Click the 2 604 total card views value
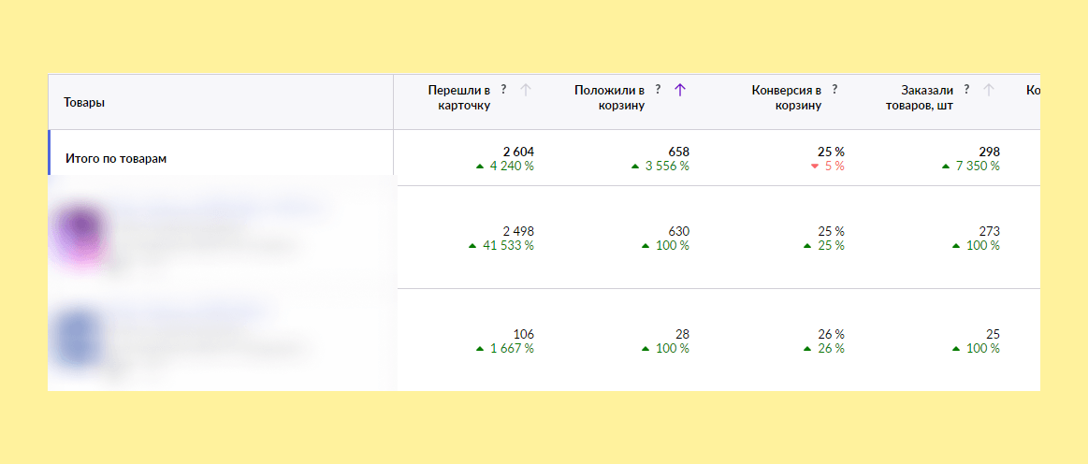The height and width of the screenshot is (464, 1088). pyautogui.click(x=518, y=152)
